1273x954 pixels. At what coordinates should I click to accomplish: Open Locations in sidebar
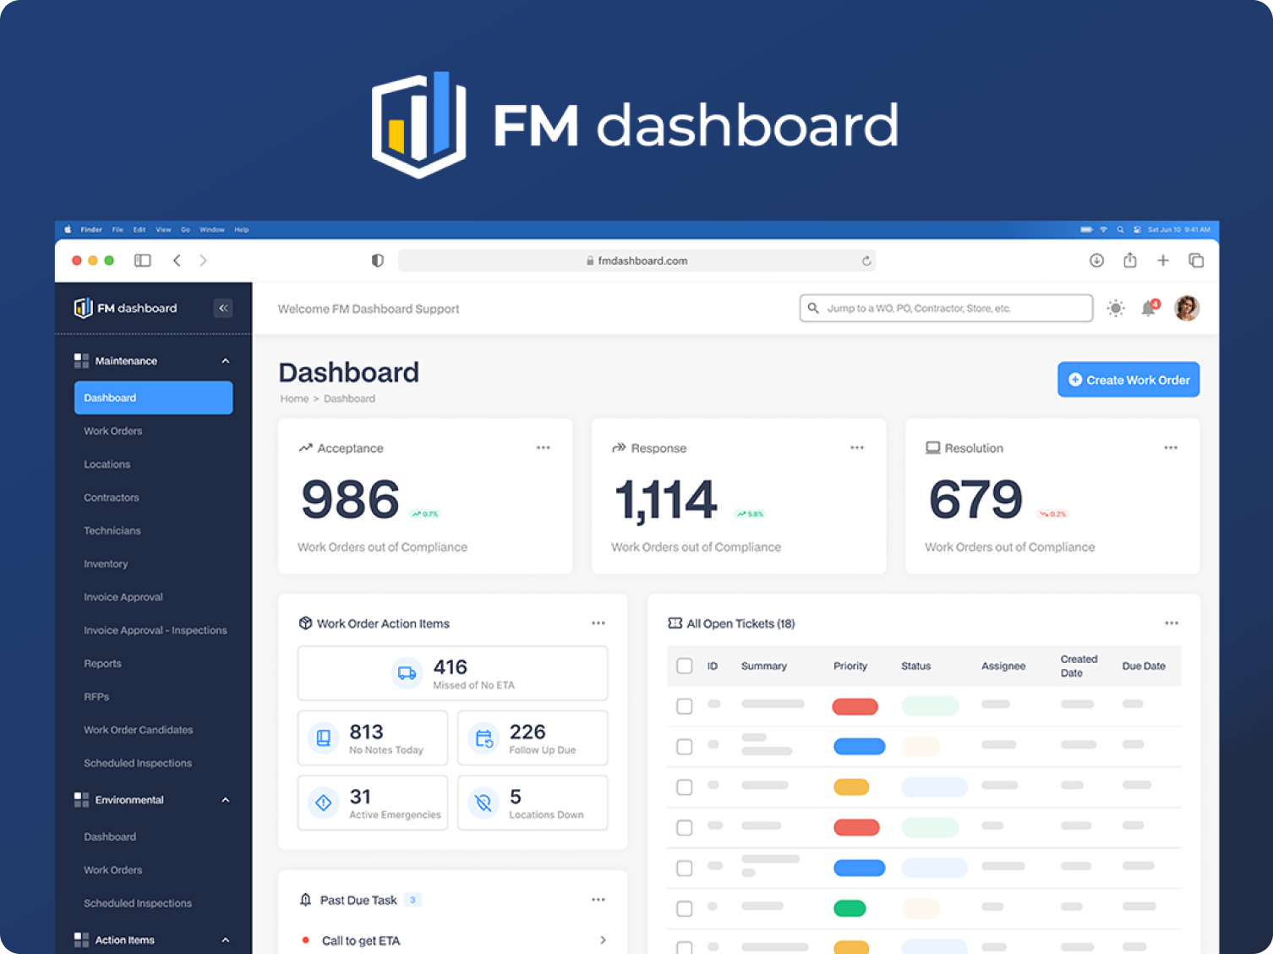(107, 464)
